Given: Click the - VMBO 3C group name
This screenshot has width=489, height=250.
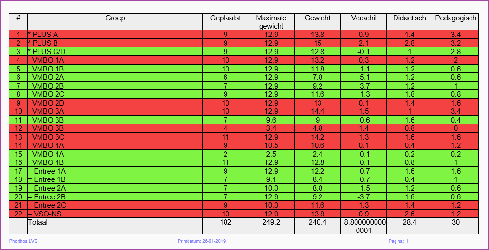Looking at the screenshot, I should (46, 137).
